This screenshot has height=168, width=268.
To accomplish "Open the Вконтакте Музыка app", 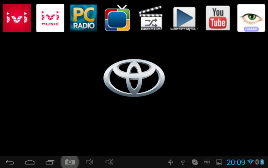I will coord(184,18).
